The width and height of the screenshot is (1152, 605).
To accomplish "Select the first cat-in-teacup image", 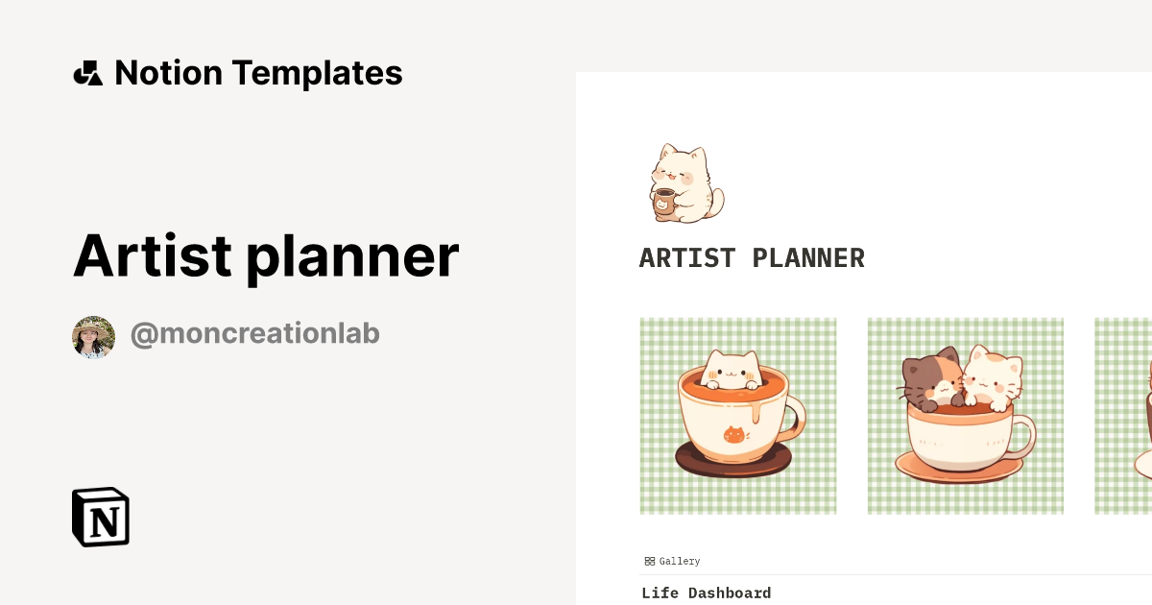I will tap(737, 416).
